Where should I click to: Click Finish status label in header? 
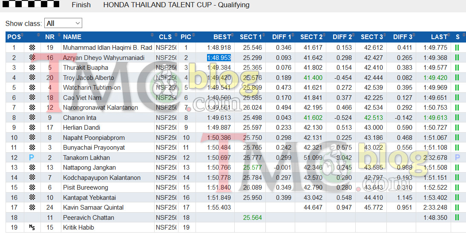pyautogui.click(x=81, y=5)
